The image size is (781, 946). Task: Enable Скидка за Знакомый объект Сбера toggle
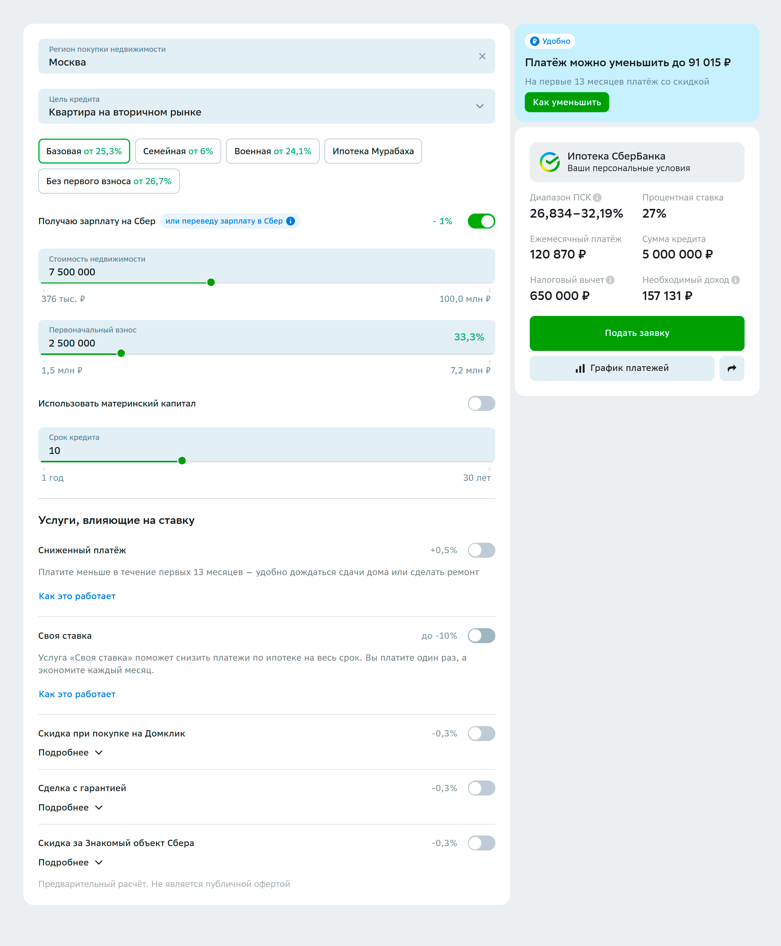click(481, 843)
